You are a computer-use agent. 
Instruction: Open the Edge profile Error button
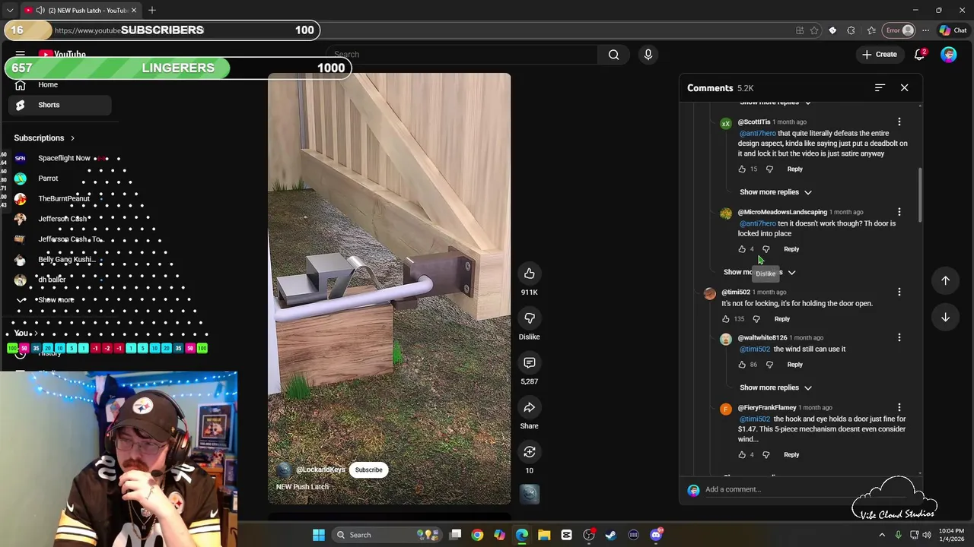tap(899, 30)
